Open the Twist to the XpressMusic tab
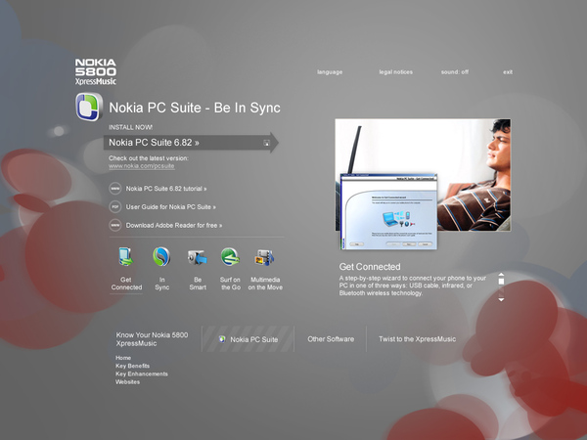This screenshot has width=587, height=440. (x=417, y=339)
